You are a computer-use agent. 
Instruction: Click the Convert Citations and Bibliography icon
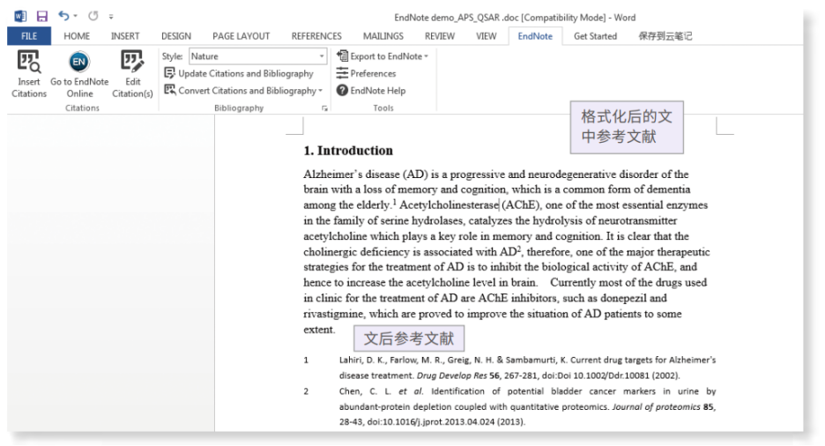(x=169, y=90)
